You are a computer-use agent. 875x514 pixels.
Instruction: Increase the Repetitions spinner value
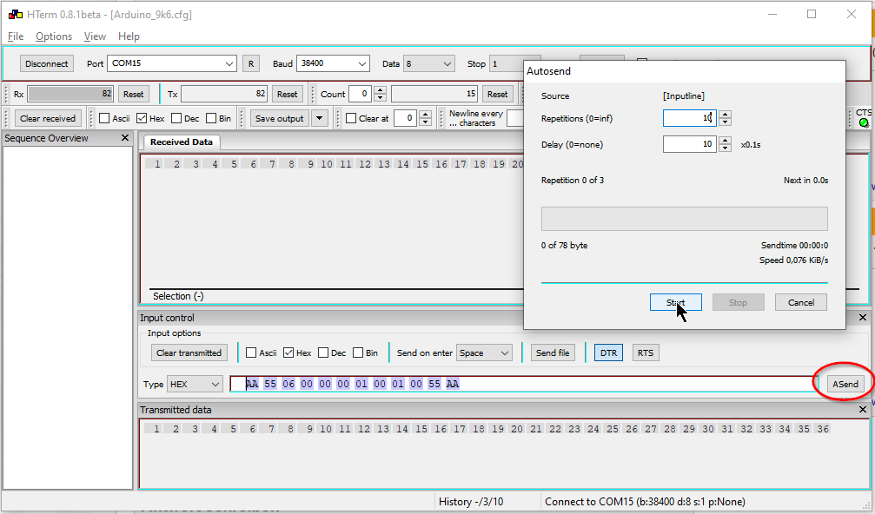point(725,115)
